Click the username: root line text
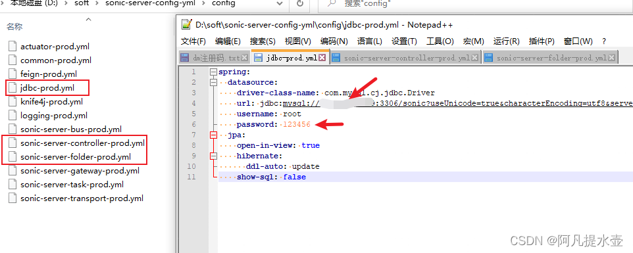 [x=269, y=114]
